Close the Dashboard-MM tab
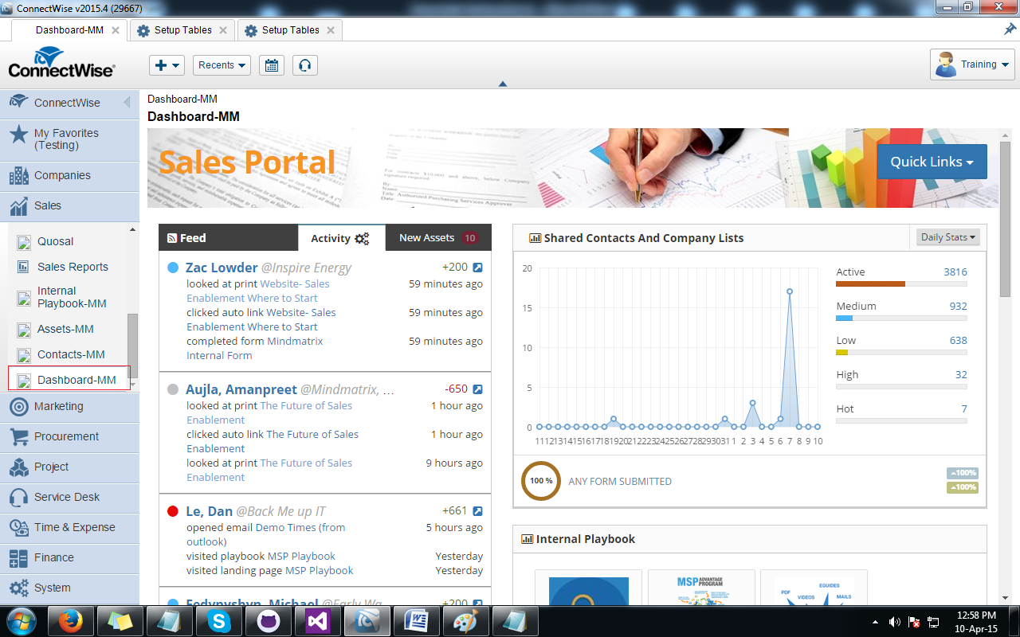The image size is (1020, 637). pyautogui.click(x=116, y=30)
